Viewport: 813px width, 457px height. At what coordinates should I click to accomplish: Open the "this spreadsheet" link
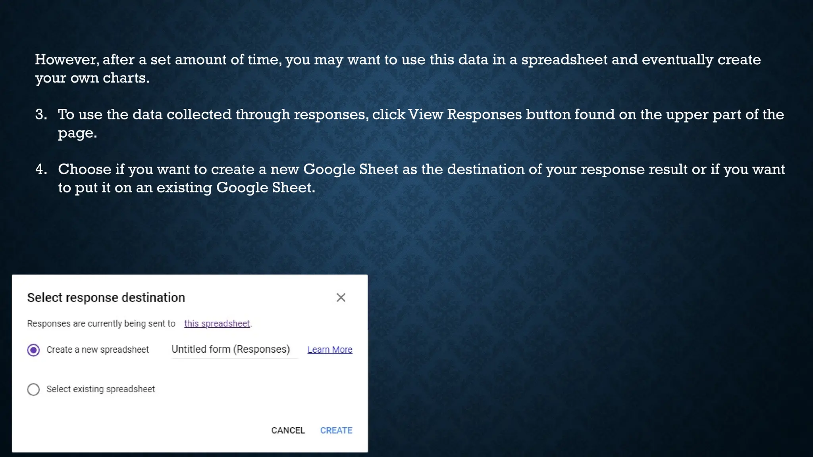[217, 324]
